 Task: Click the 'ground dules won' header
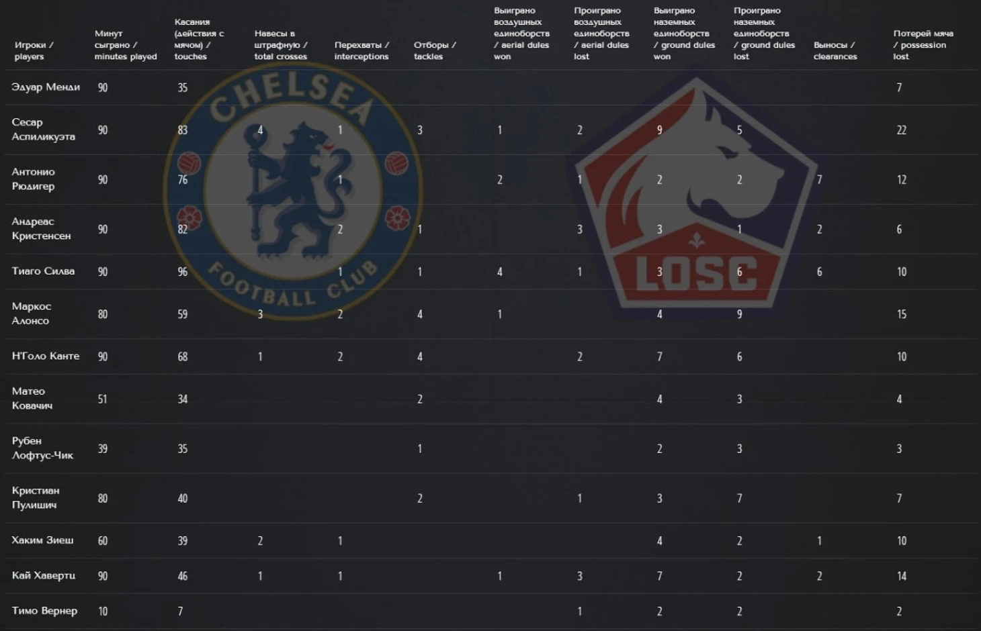click(684, 34)
